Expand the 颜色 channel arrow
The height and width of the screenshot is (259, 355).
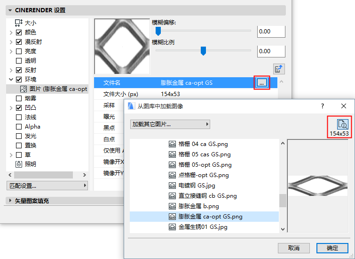tap(11, 32)
